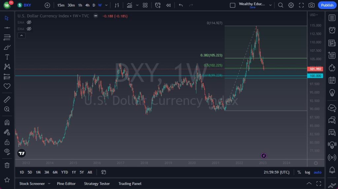This screenshot has height=189, width=338.
Task: Toggle visibility of second EMA indicator
Action: [x=29, y=29]
